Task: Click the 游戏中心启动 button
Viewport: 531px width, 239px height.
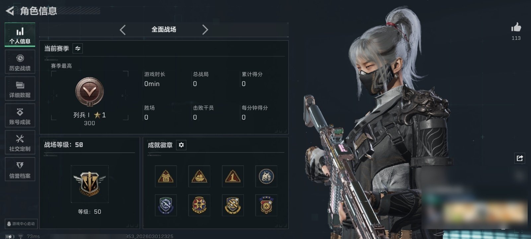Action: pyautogui.click(x=21, y=224)
